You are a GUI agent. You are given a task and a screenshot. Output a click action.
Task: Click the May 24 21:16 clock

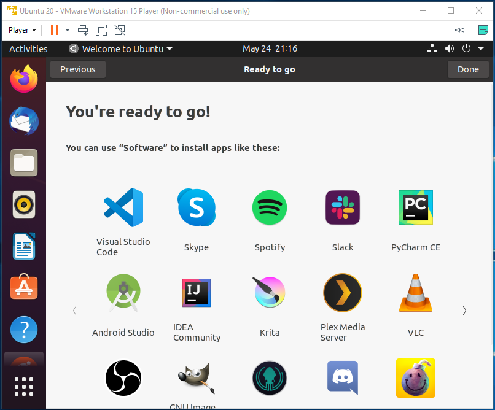tap(270, 48)
